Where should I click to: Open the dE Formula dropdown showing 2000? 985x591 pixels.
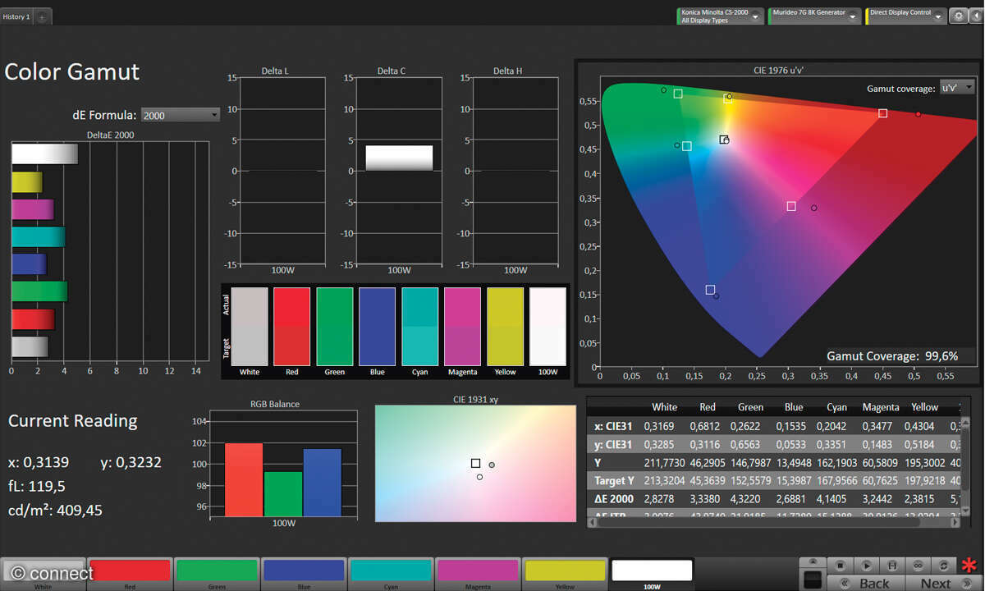click(x=181, y=115)
